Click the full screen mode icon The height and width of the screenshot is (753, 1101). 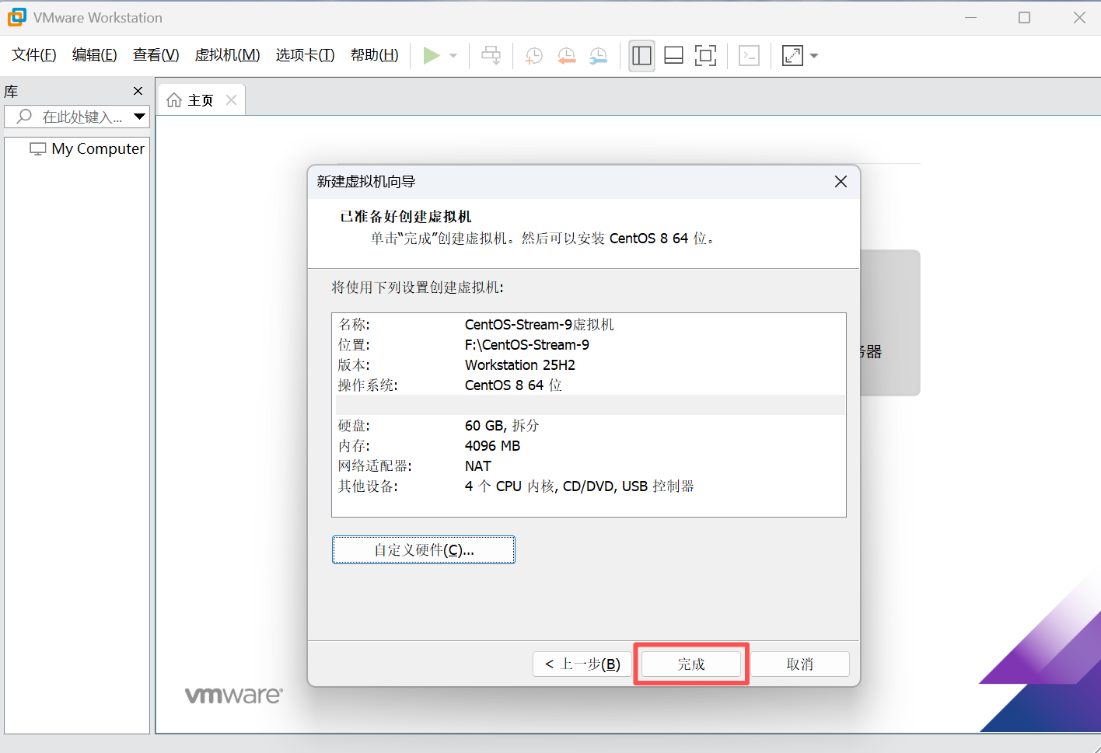pos(705,55)
